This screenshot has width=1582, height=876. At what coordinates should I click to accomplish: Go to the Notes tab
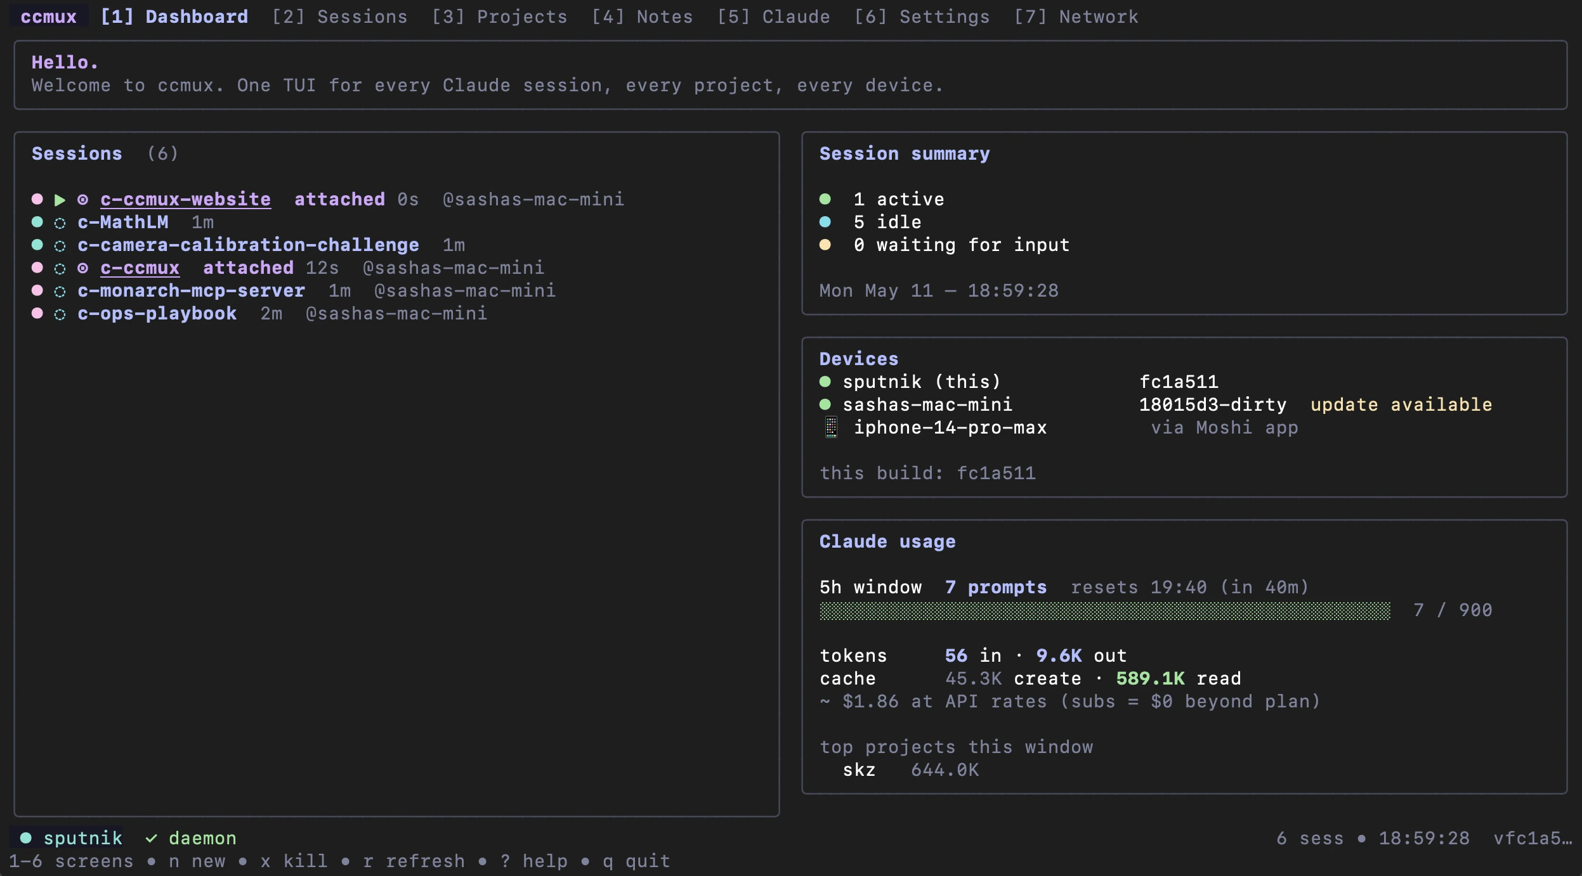point(643,16)
